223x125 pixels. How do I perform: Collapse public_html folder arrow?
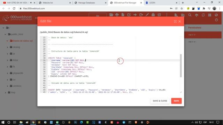[5, 34]
